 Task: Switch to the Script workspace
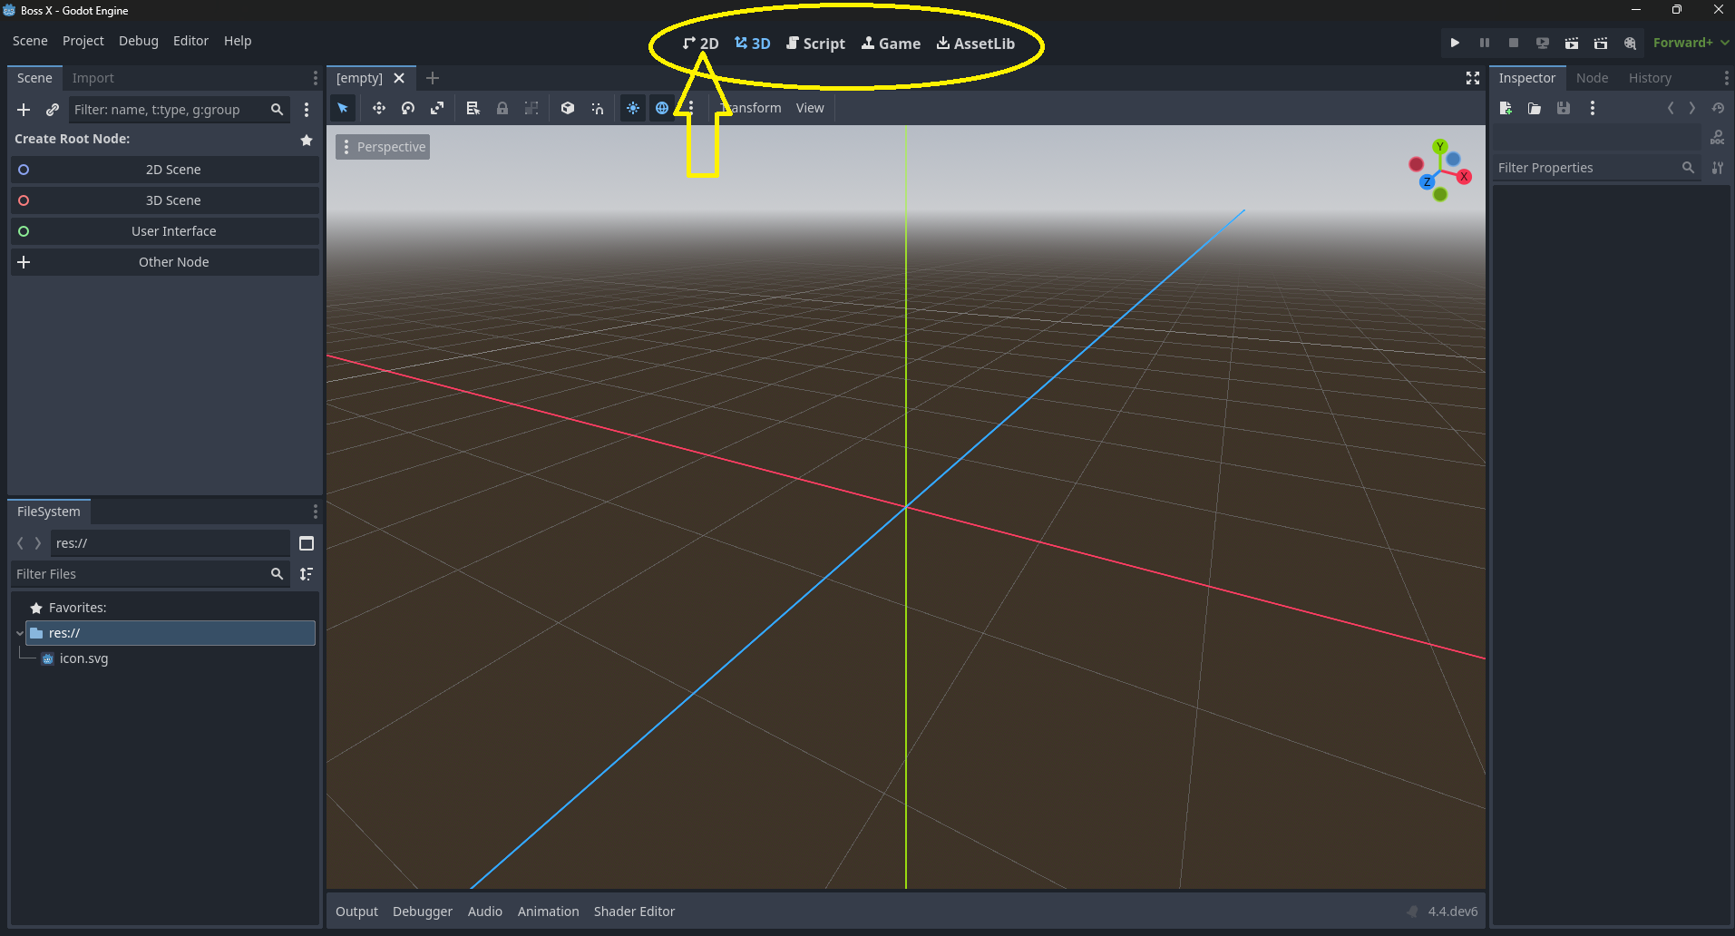[x=815, y=44]
